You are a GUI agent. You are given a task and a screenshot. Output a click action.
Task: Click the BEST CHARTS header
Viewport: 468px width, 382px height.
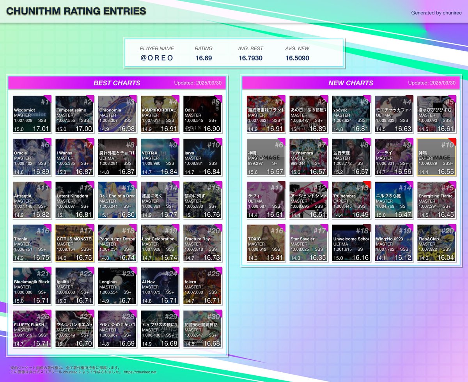(117, 83)
